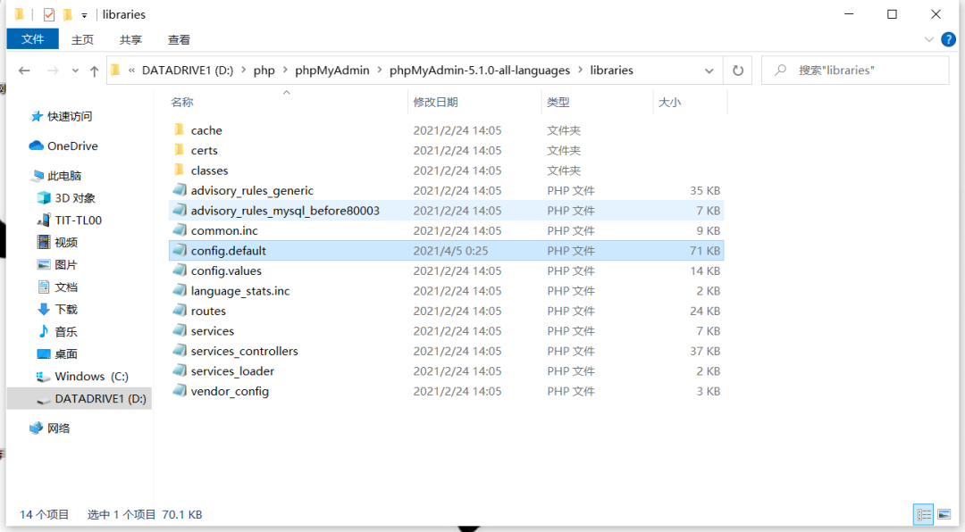Click the Back navigation arrow
Image resolution: width=965 pixels, height=532 pixels.
[24, 71]
